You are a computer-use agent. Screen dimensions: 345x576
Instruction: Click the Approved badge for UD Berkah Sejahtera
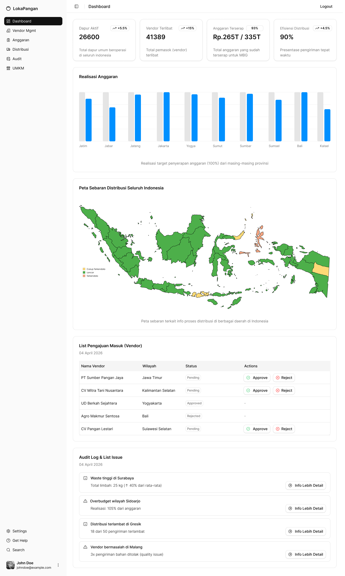pos(194,403)
